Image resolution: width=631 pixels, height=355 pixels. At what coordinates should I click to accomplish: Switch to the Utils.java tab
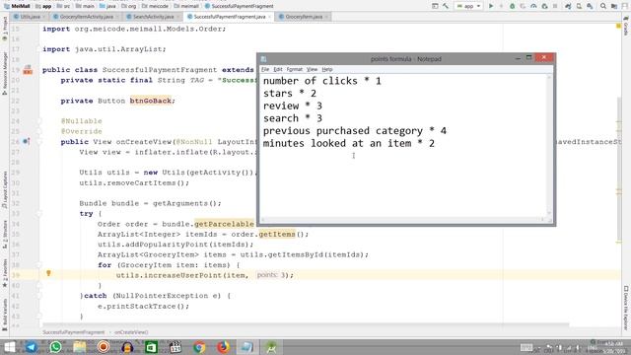(x=31, y=17)
